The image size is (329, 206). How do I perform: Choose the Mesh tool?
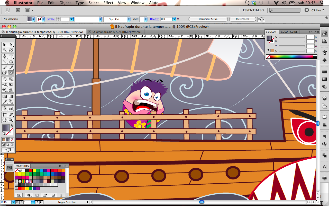pyautogui.click(x=5, y=96)
